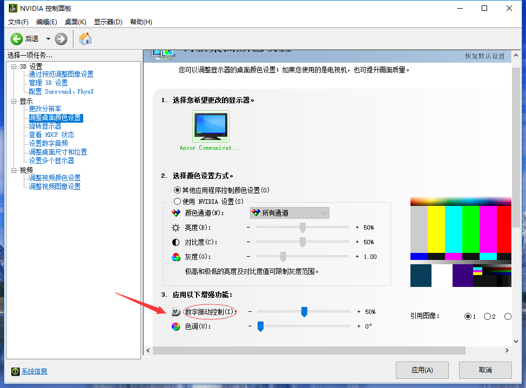Viewport: 526px width, 388px height.
Task: Click the contrast half-circle icon
Action: tap(176, 242)
